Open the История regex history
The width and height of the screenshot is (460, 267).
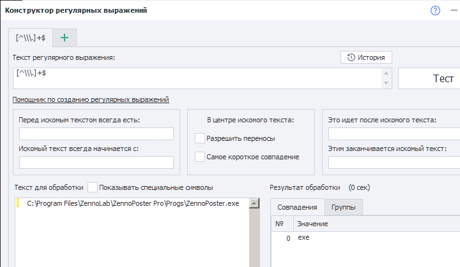[x=366, y=57]
